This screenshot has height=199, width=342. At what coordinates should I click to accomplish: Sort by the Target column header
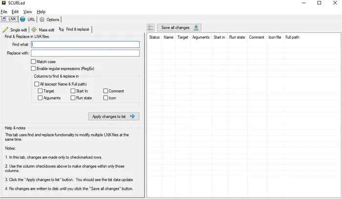(183, 37)
